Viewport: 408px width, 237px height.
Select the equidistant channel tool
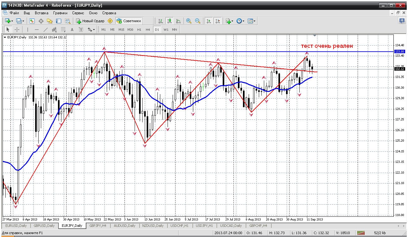pyautogui.click(x=54, y=29)
